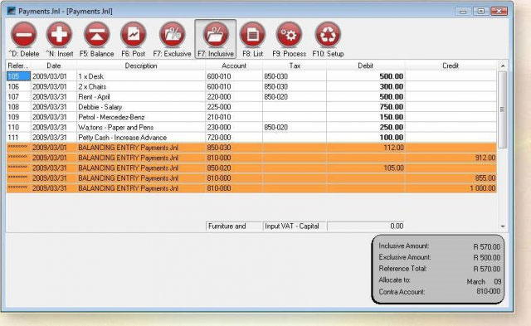Click the Tax column header
This screenshot has width=531, height=326.
(295, 66)
